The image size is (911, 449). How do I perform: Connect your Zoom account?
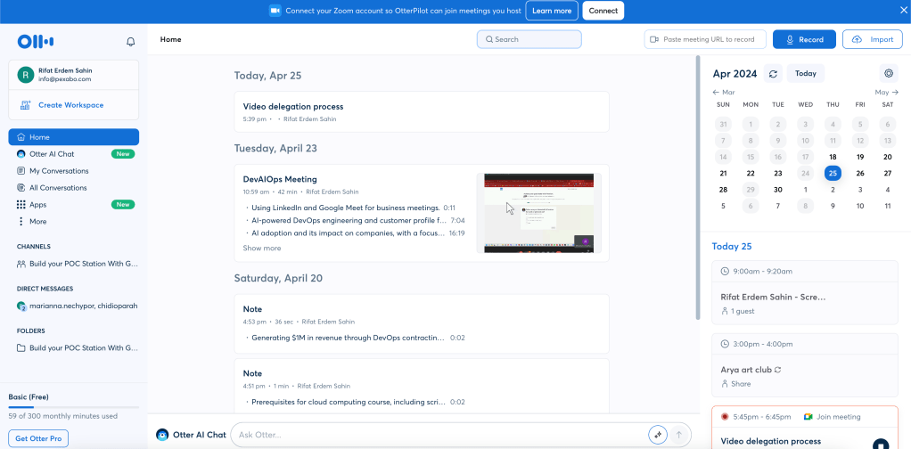pyautogui.click(x=603, y=11)
